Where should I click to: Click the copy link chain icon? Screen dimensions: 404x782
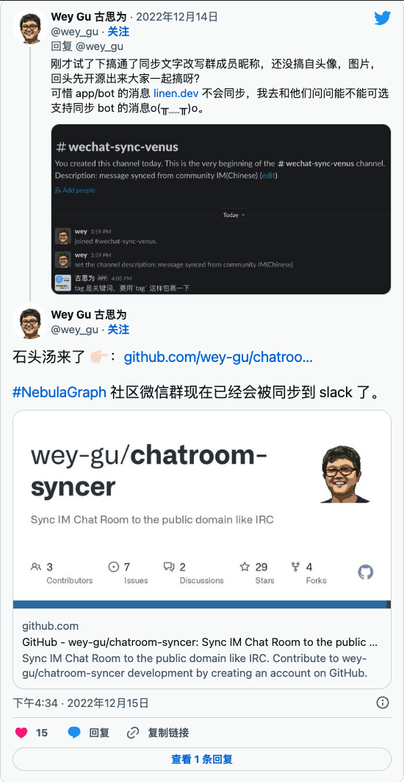point(132,733)
